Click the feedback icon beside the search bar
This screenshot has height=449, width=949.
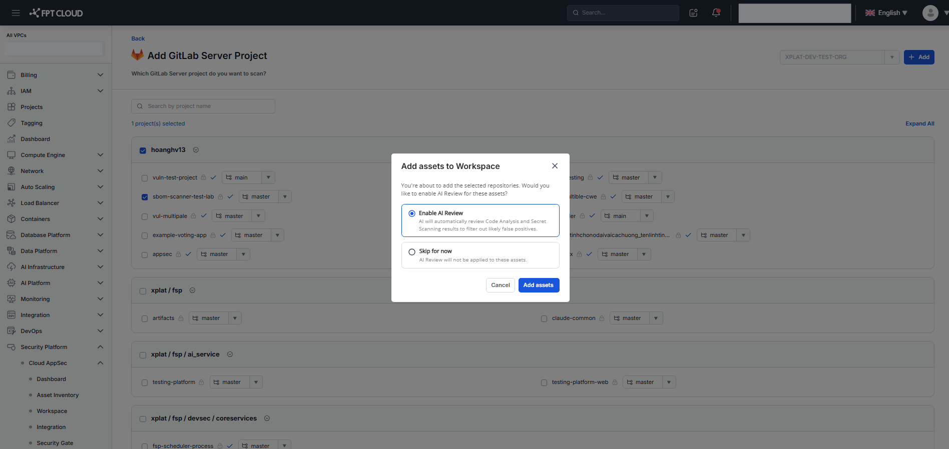tap(693, 13)
